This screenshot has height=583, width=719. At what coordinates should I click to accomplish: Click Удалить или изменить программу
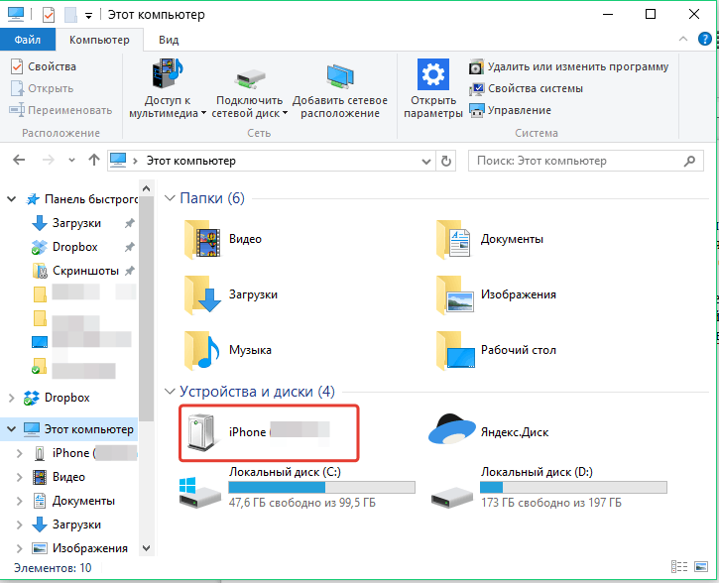pyautogui.click(x=568, y=66)
